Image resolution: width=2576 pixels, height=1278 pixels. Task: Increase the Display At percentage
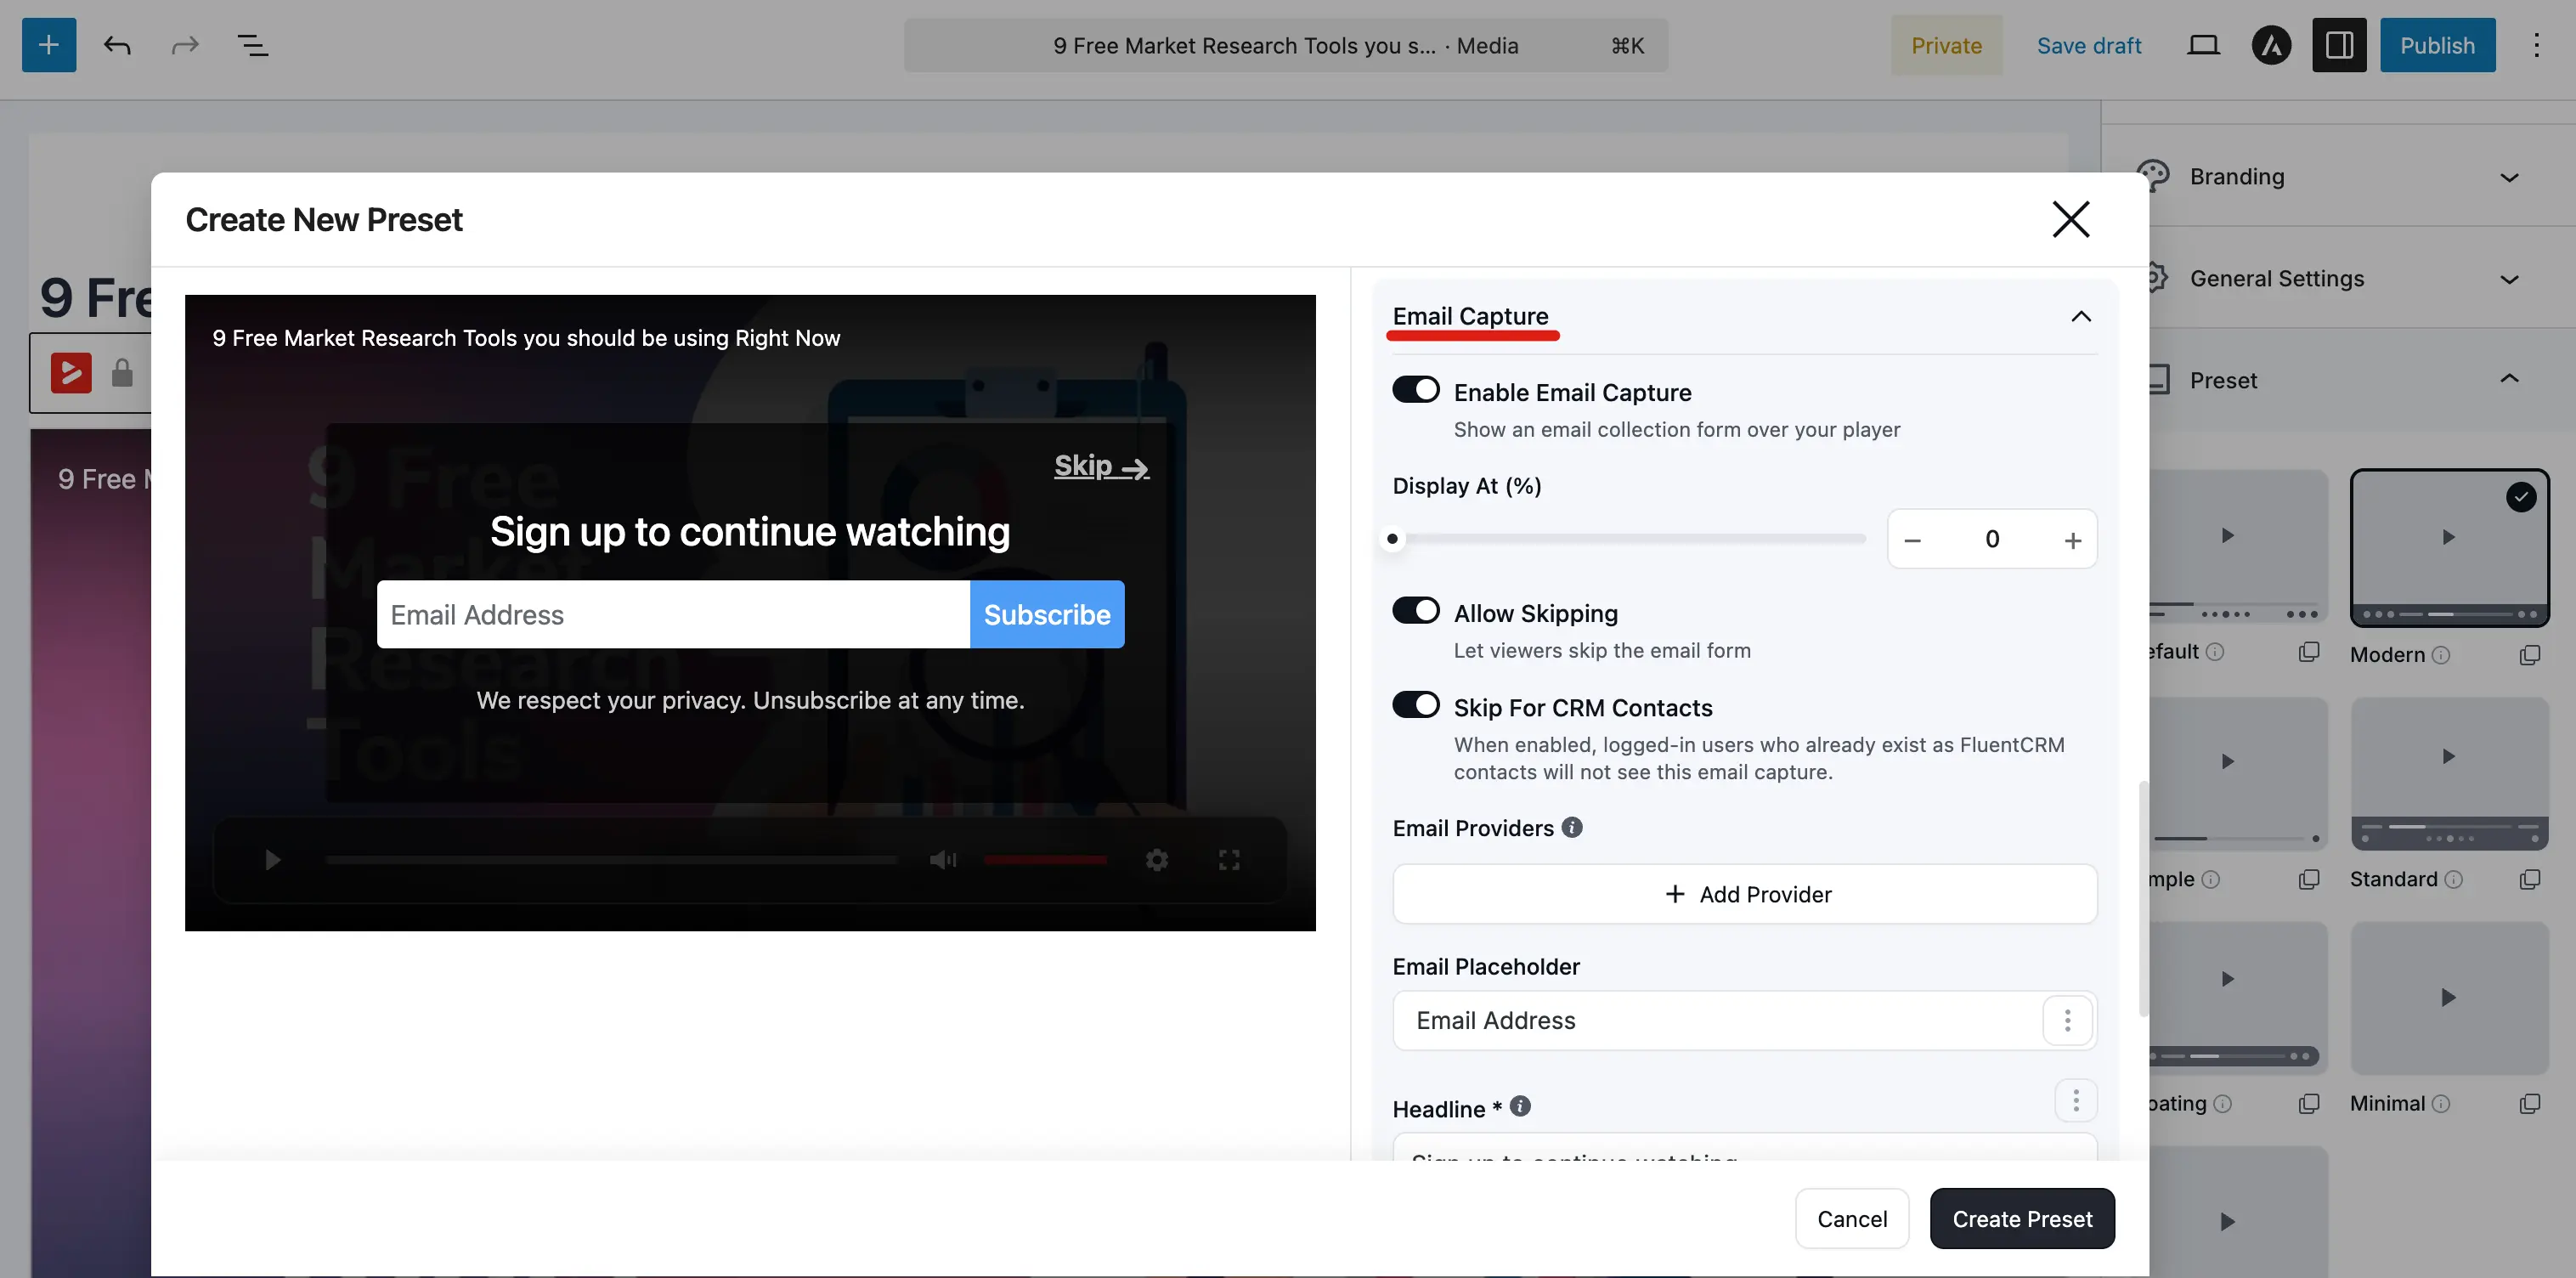pyautogui.click(x=2072, y=540)
